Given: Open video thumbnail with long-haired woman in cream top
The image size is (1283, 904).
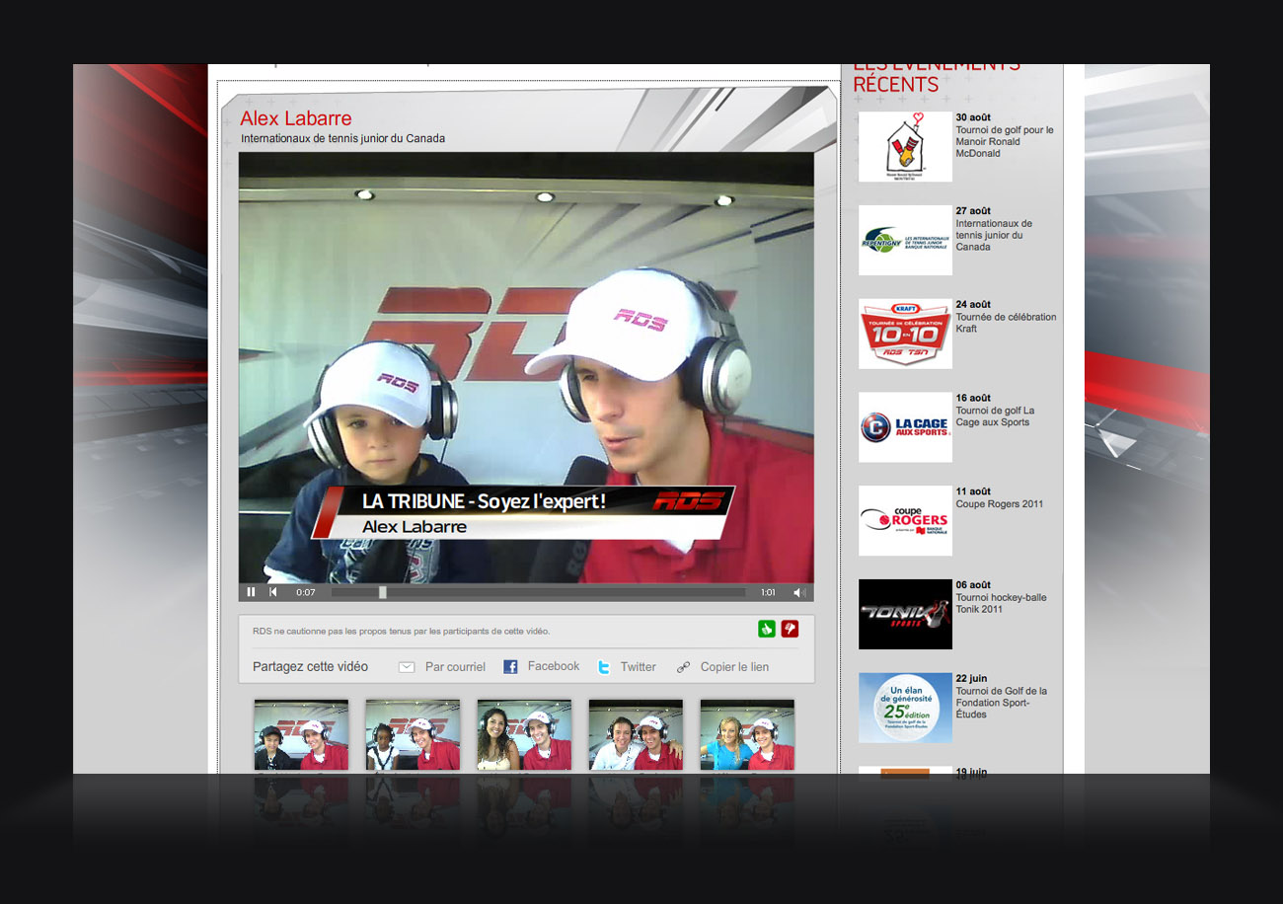Looking at the screenshot, I should tap(524, 735).
